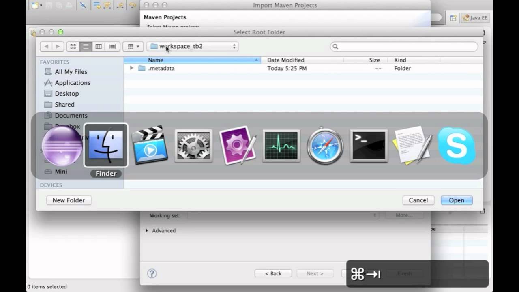
Task: Choose System Preferences in the app switcher
Action: coord(193,146)
